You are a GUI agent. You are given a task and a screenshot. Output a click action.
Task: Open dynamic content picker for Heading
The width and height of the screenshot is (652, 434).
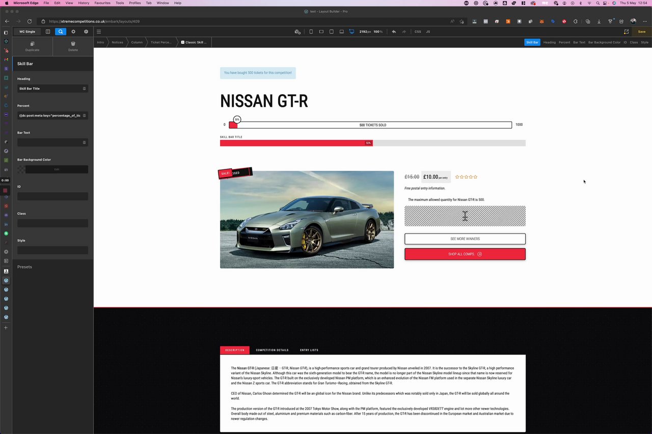pos(84,89)
